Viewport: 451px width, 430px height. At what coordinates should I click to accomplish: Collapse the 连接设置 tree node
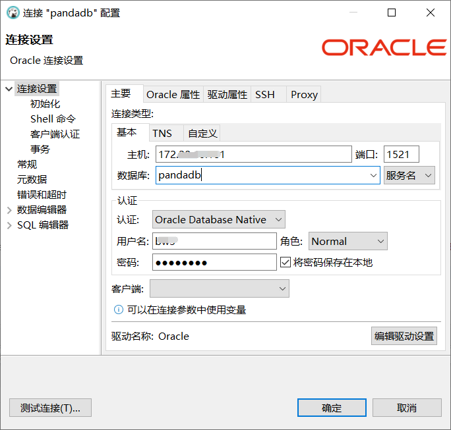click(9, 89)
